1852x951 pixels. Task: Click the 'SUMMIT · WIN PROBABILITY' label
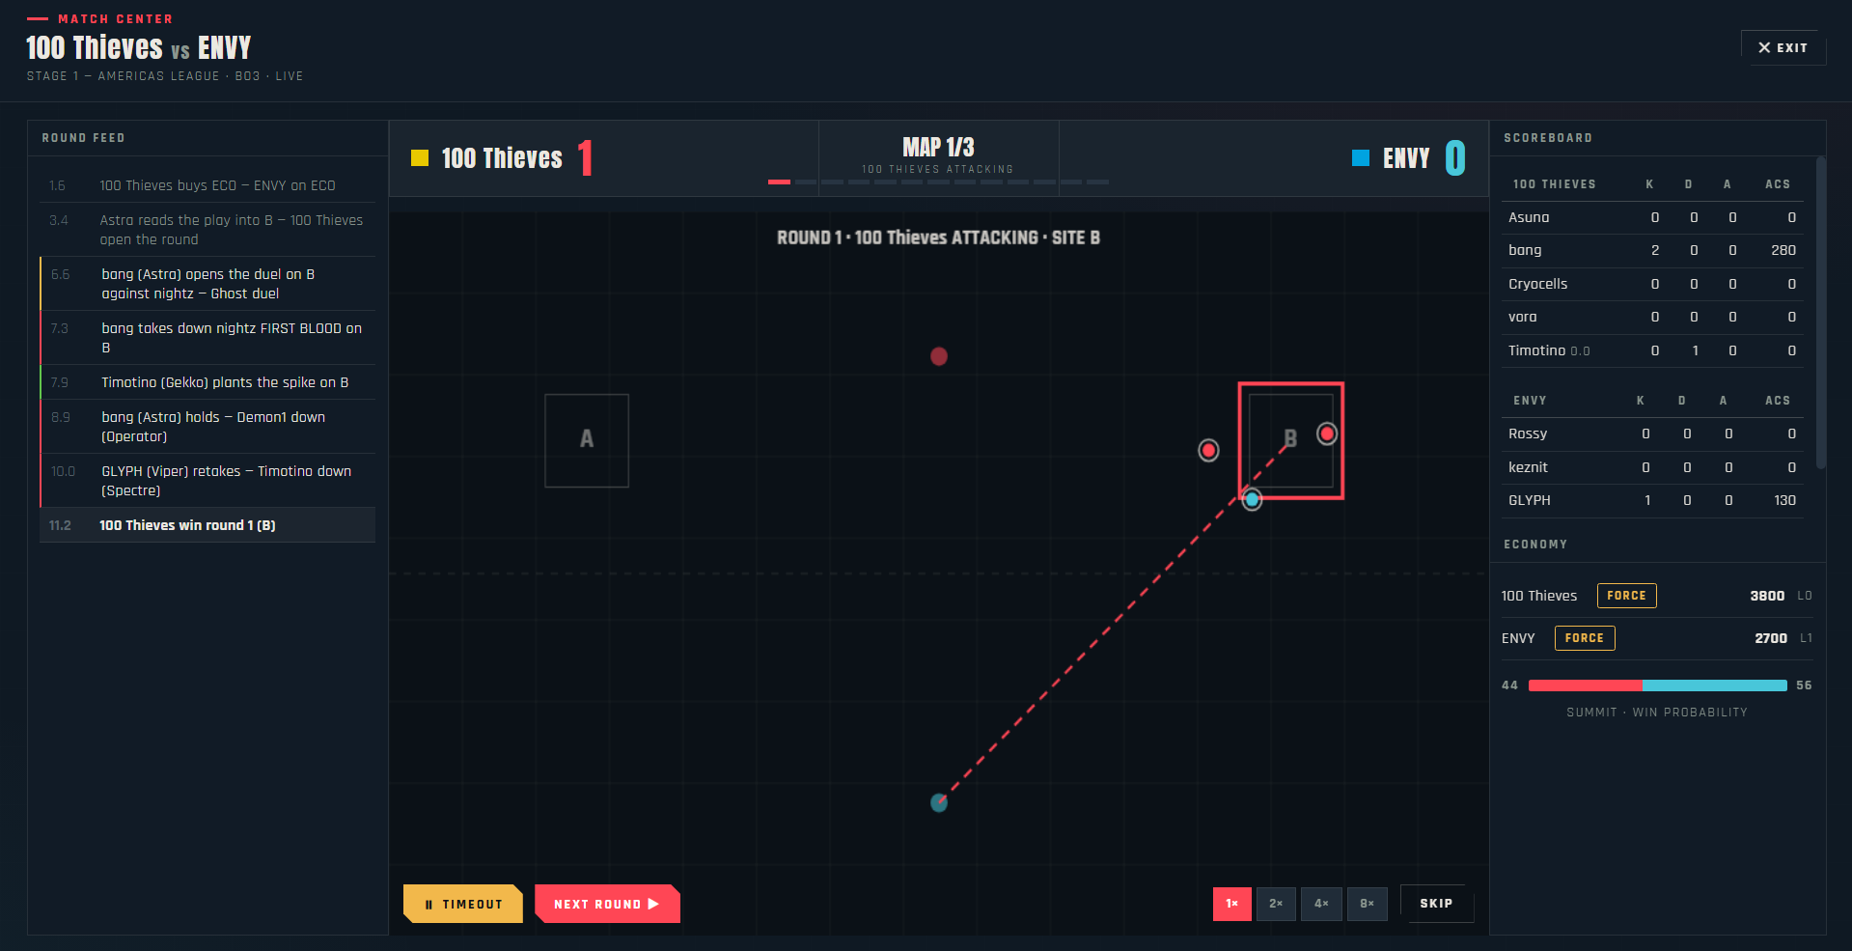pyautogui.click(x=1657, y=713)
